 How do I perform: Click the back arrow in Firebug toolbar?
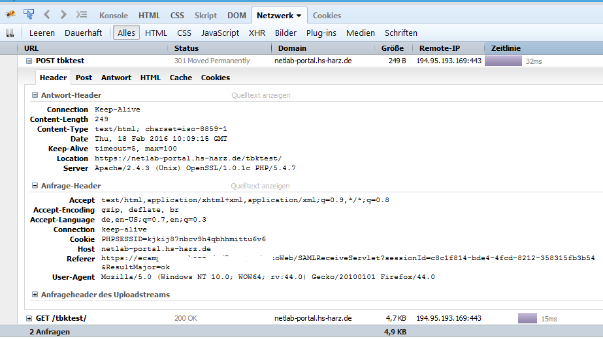47,14
